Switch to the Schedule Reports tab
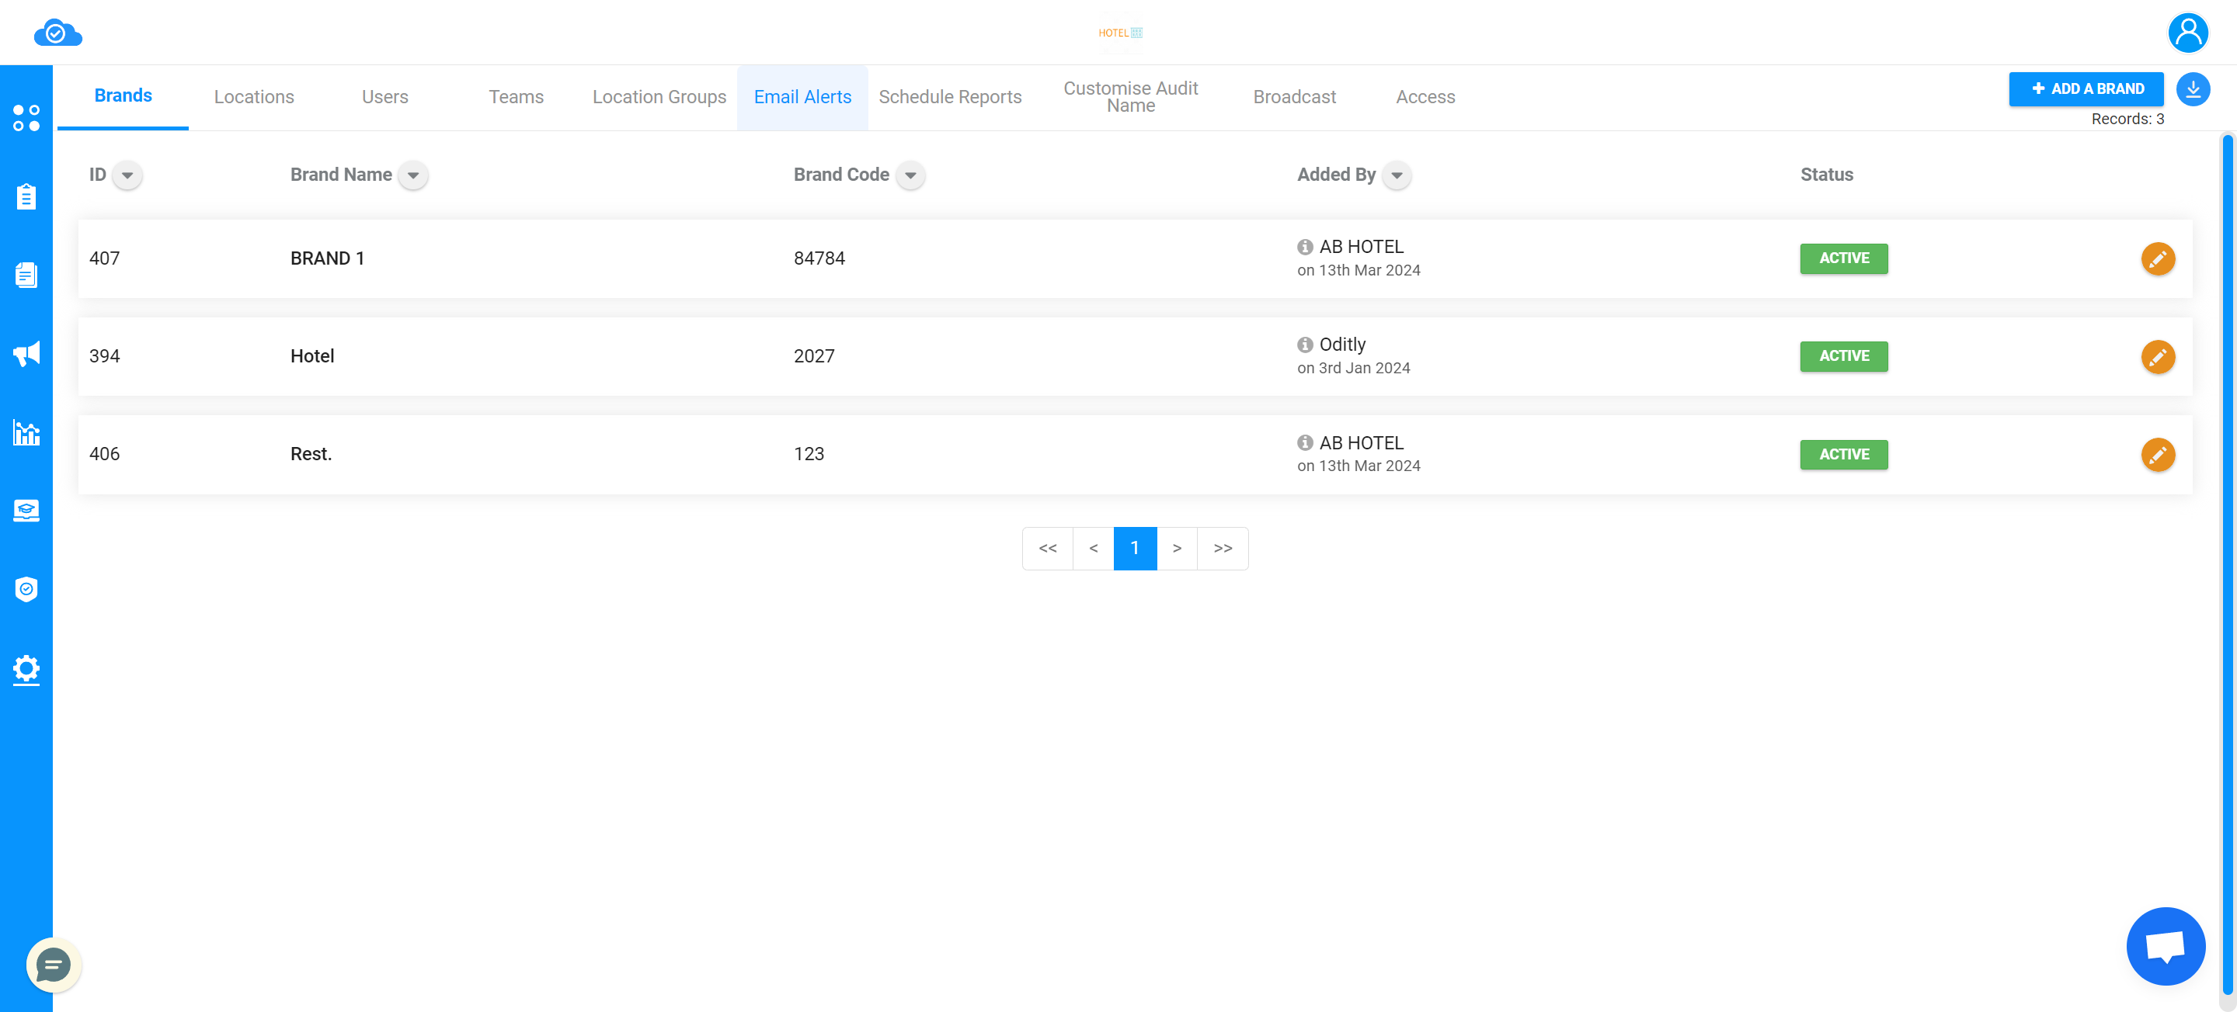The height and width of the screenshot is (1012, 2237). coord(950,97)
